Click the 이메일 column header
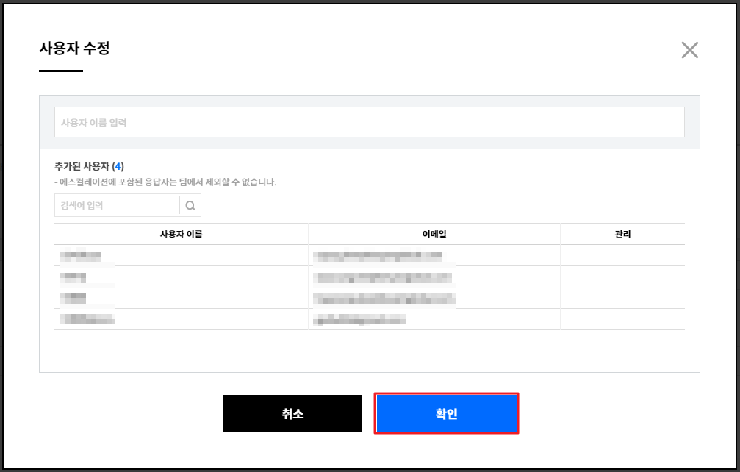The height and width of the screenshot is (472, 740). pyautogui.click(x=434, y=234)
